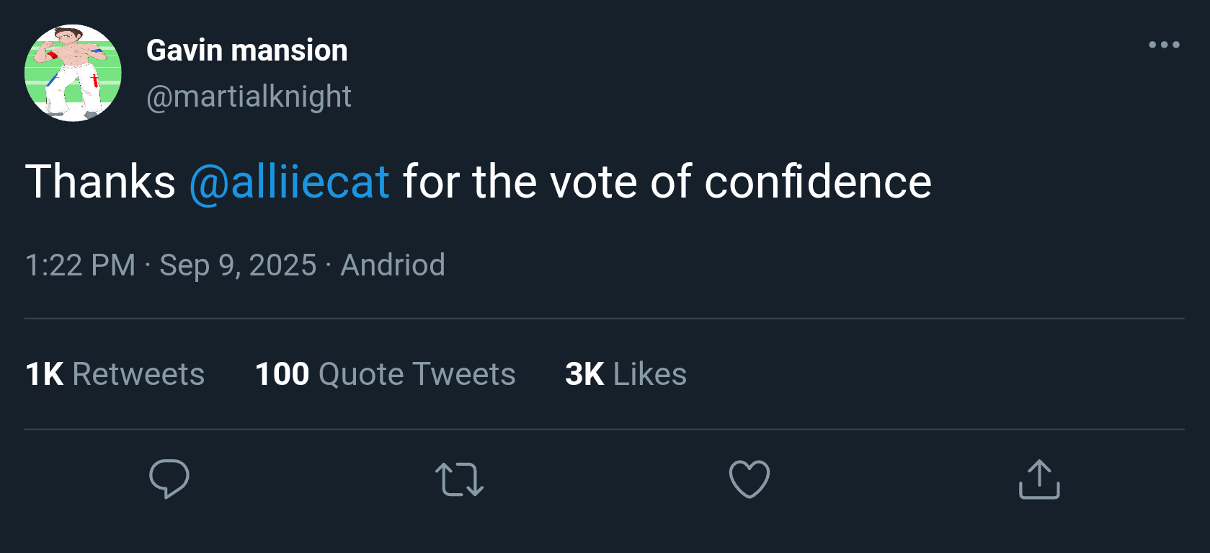Open the Gavin mansion display name
Screen dimensions: 1210x553
[246, 50]
